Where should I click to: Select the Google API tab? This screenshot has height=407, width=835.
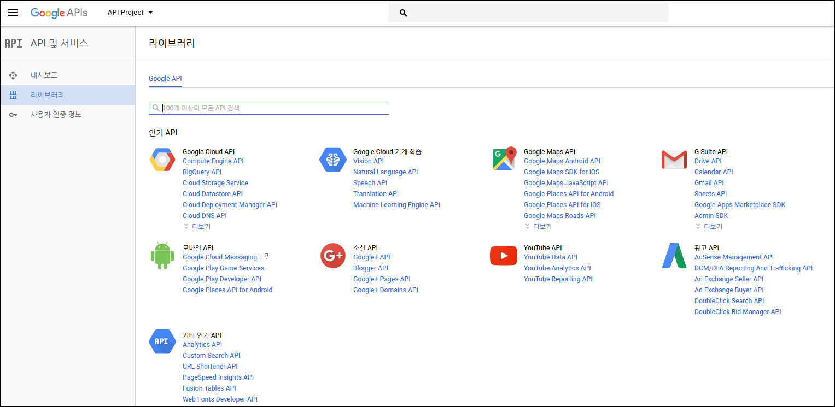pyautogui.click(x=165, y=79)
